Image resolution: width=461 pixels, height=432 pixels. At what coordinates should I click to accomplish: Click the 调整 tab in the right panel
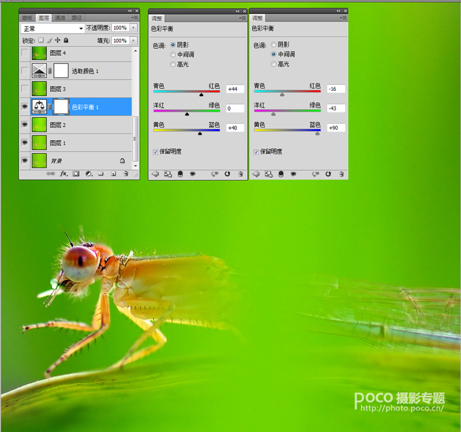(x=258, y=18)
